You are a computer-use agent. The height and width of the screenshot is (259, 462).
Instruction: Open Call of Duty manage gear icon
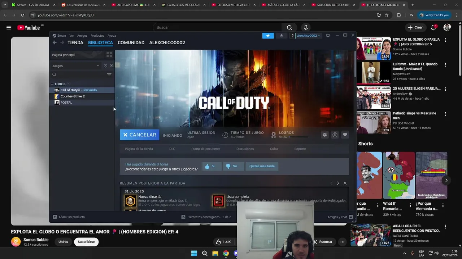tap(325, 135)
